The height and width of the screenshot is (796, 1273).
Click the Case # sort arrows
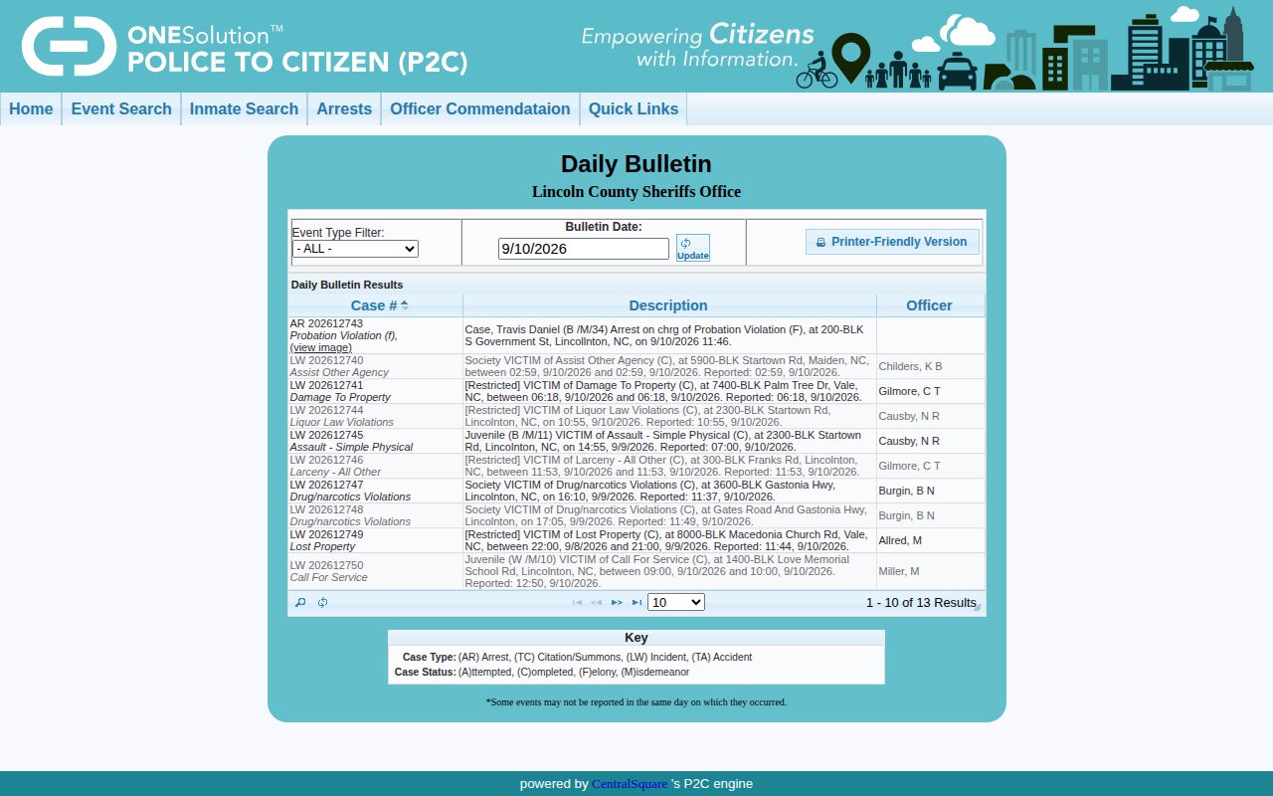pos(405,305)
